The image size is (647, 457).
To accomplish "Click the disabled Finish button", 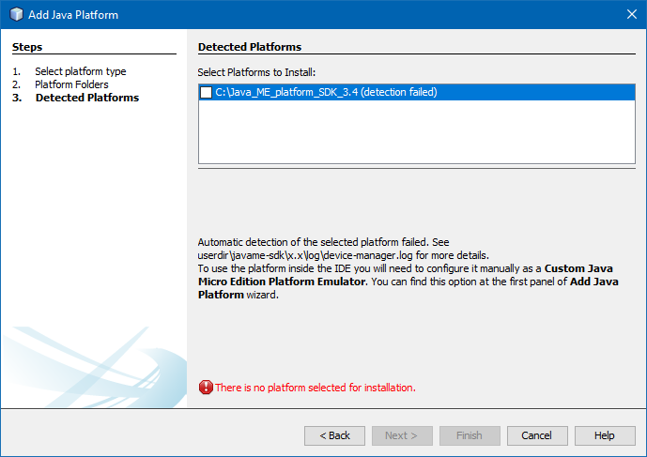I will pyautogui.click(x=470, y=435).
